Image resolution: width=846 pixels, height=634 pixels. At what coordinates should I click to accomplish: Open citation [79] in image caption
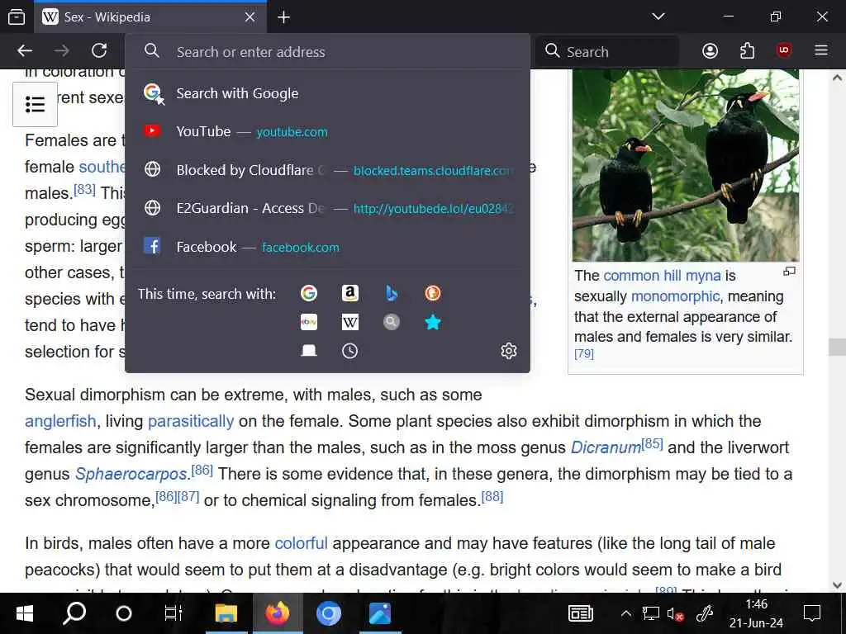[x=584, y=353]
